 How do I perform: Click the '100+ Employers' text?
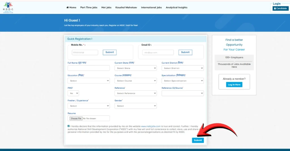(x=234, y=57)
